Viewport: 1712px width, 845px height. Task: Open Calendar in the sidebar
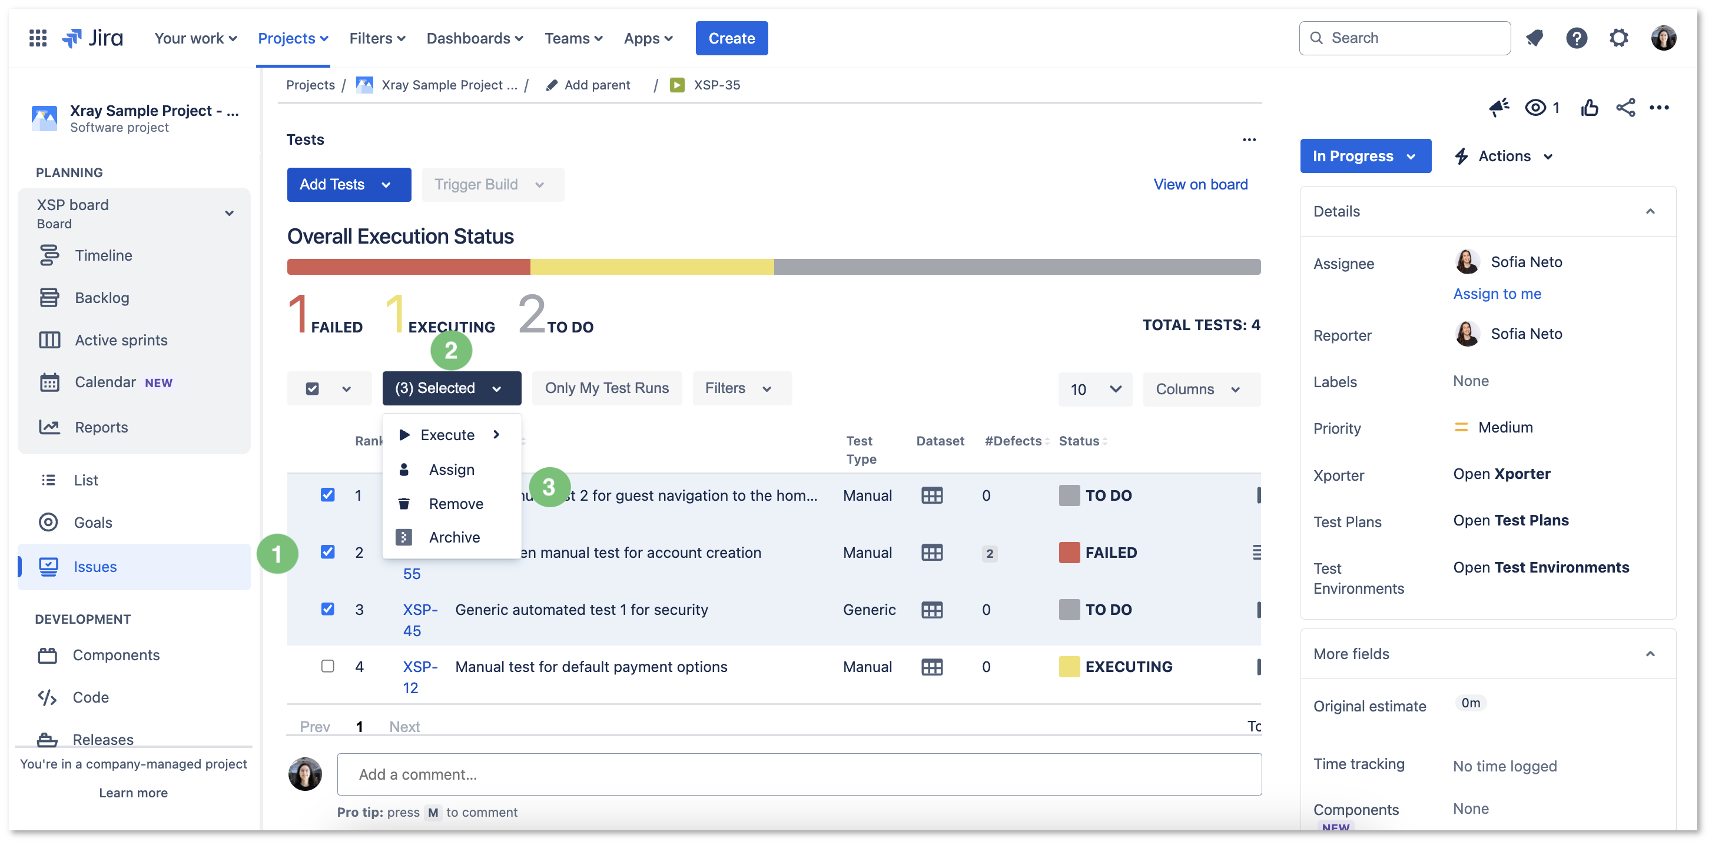click(x=105, y=382)
